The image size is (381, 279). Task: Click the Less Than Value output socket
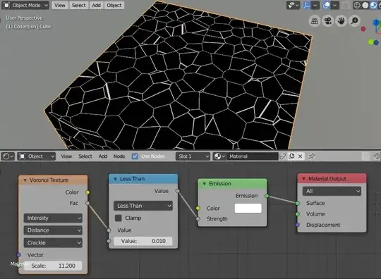[x=178, y=191]
